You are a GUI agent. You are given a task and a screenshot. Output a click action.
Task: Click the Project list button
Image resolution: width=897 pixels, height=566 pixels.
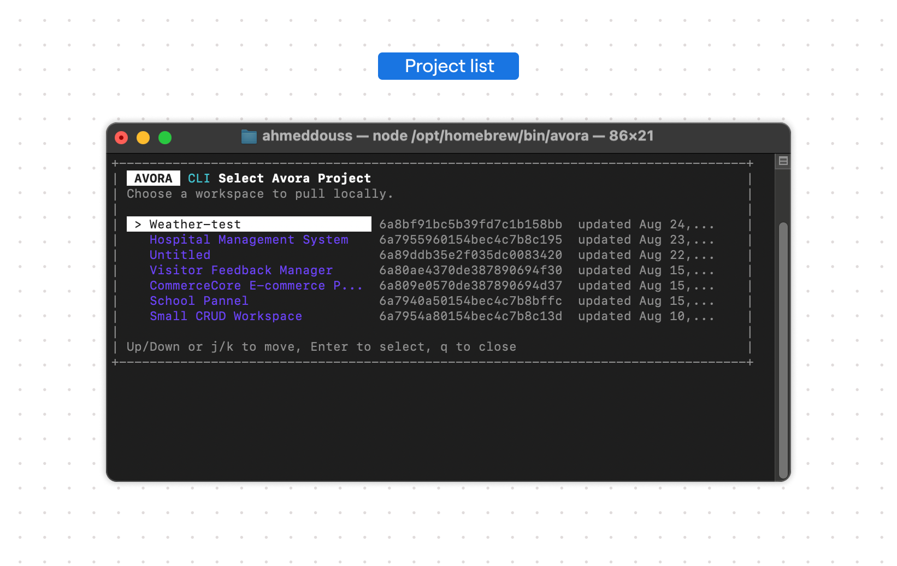(x=448, y=66)
